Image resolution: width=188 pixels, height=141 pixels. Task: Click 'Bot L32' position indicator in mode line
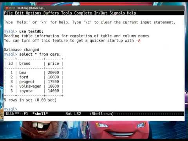(x=73, y=114)
